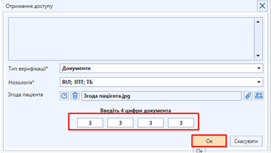The width and height of the screenshot is (271, 153).
Task: Click the 'Згода пацієнта.jpg' file name field
Action: [161, 96]
